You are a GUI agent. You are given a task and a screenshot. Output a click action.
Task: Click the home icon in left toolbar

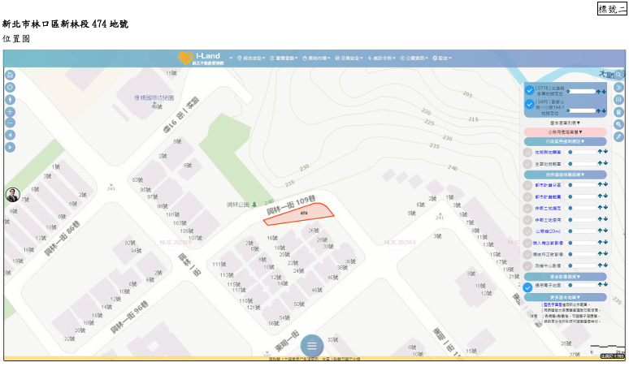point(11,75)
